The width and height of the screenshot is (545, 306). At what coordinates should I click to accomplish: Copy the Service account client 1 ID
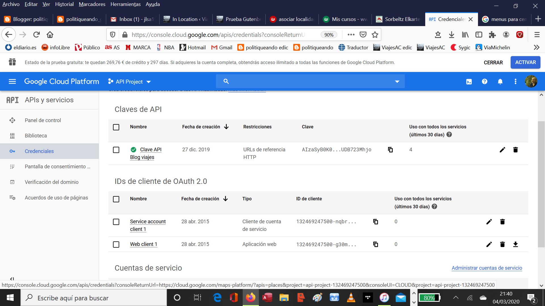tap(376, 222)
